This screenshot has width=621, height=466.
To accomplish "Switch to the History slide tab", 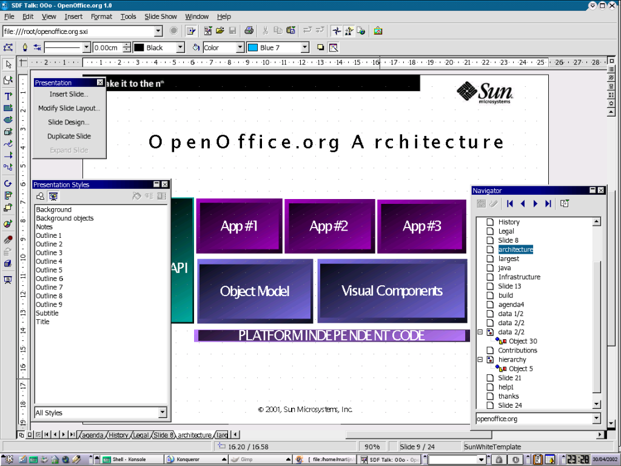I will tap(118, 435).
